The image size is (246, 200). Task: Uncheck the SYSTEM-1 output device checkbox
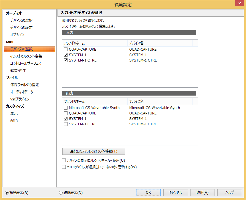(66, 118)
